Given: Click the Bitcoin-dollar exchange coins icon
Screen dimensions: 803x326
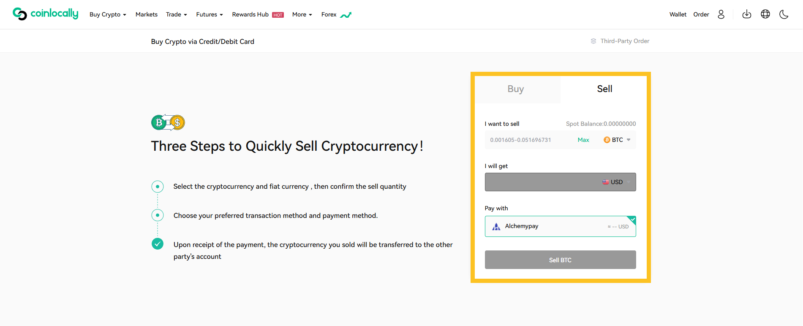Looking at the screenshot, I should 168,122.
